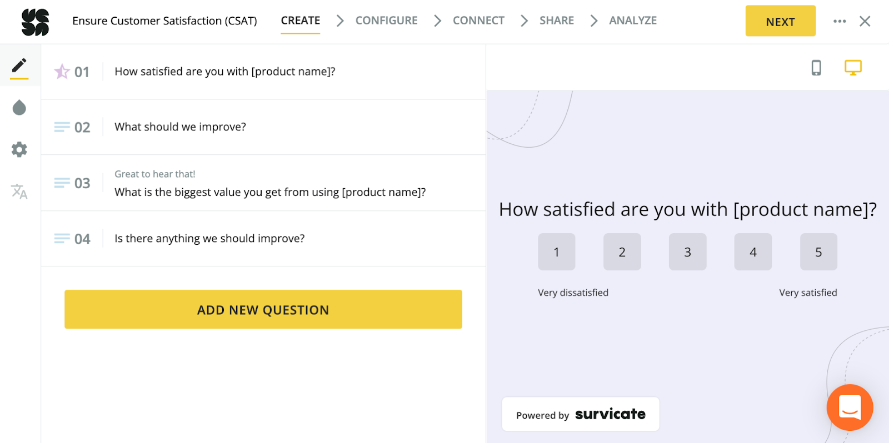Viewport: 889px width, 443px height.
Task: Choose rating 3 in survey preview
Action: coord(687,252)
